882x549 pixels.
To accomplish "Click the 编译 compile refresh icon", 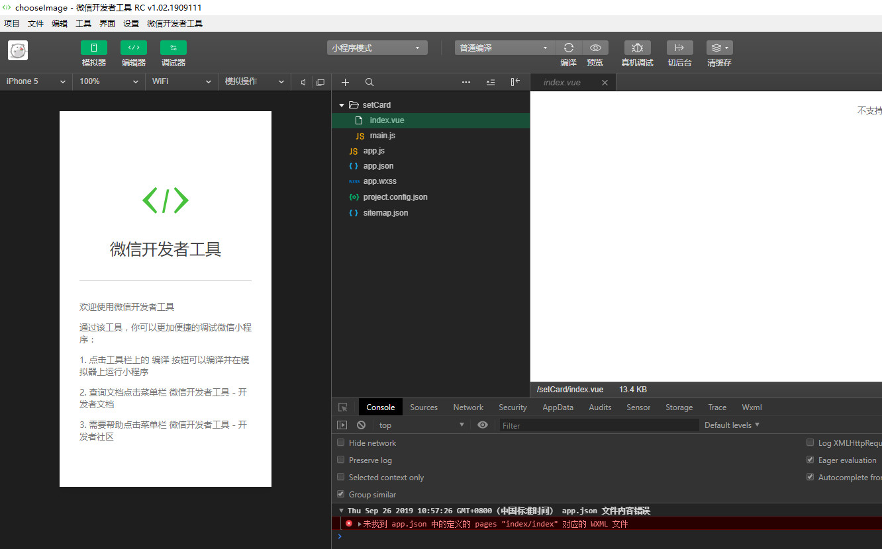I will (x=569, y=48).
